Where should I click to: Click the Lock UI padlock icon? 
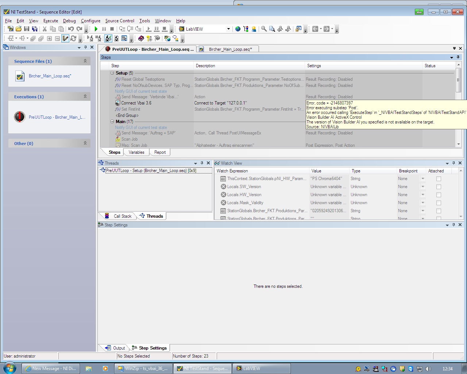pos(298,29)
